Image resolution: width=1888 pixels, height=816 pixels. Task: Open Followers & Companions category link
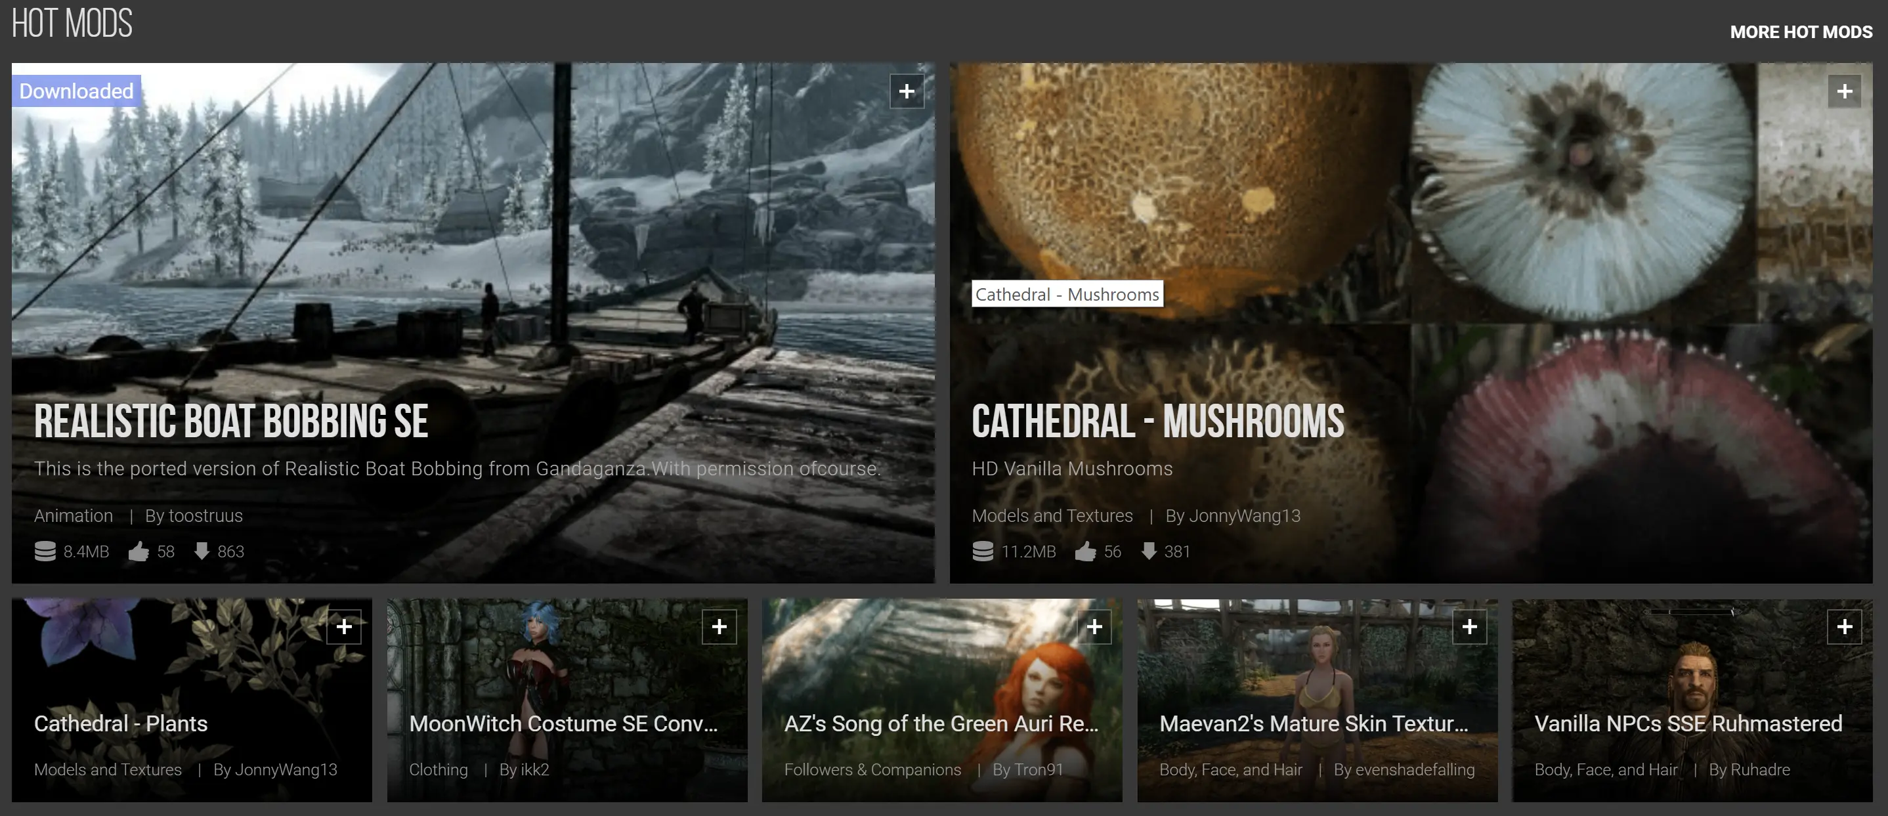(x=872, y=769)
